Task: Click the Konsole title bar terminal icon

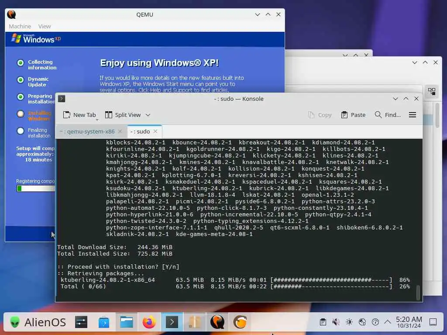Action: (62, 99)
